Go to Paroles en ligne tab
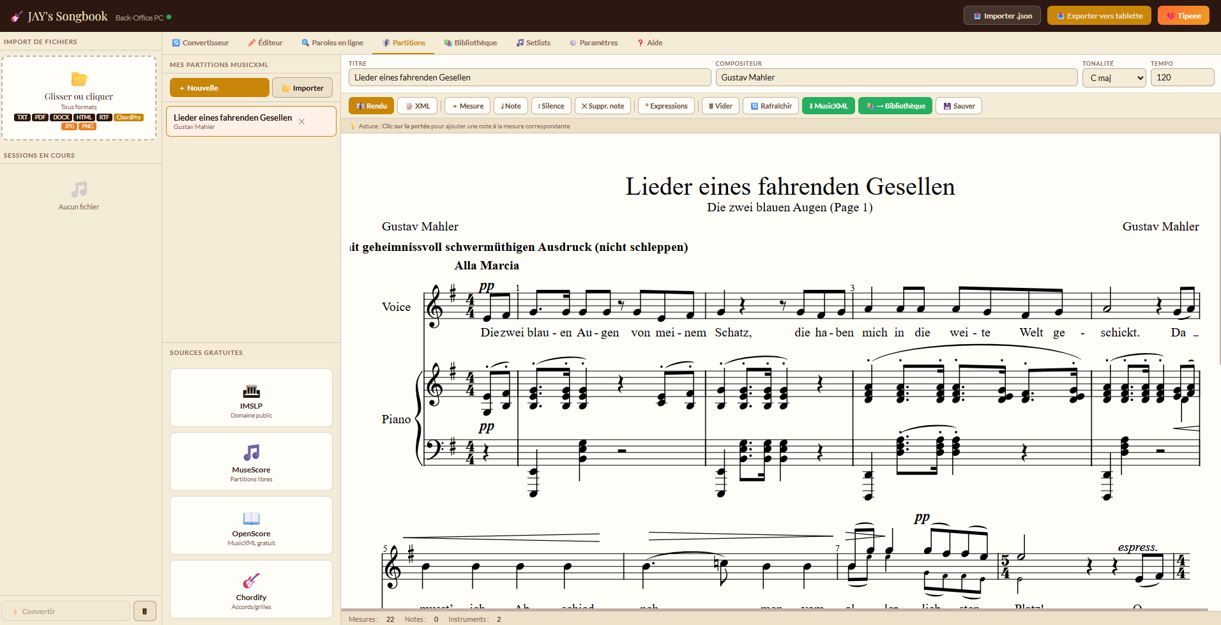The height and width of the screenshot is (625, 1221). [332, 43]
